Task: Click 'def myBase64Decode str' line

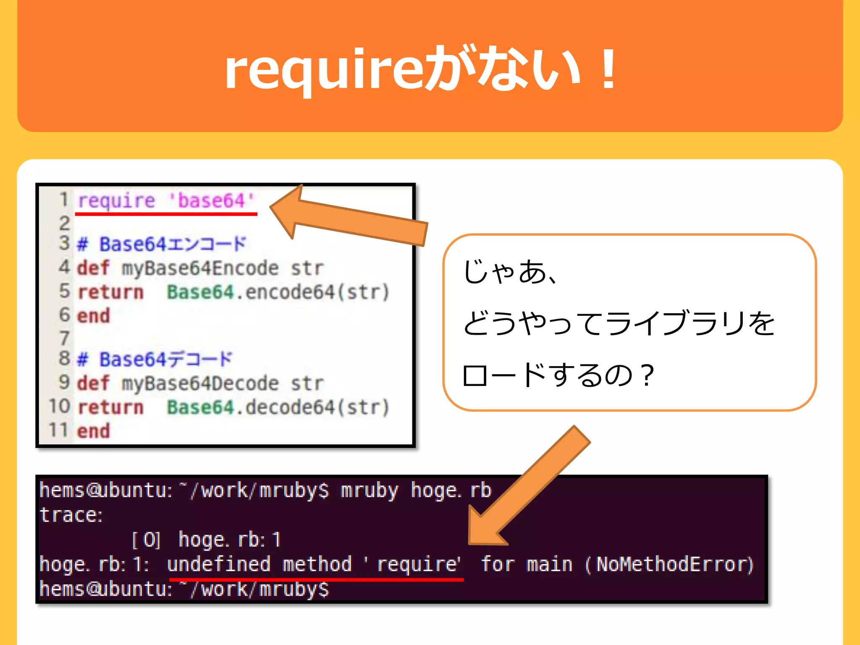Action: coord(200,383)
